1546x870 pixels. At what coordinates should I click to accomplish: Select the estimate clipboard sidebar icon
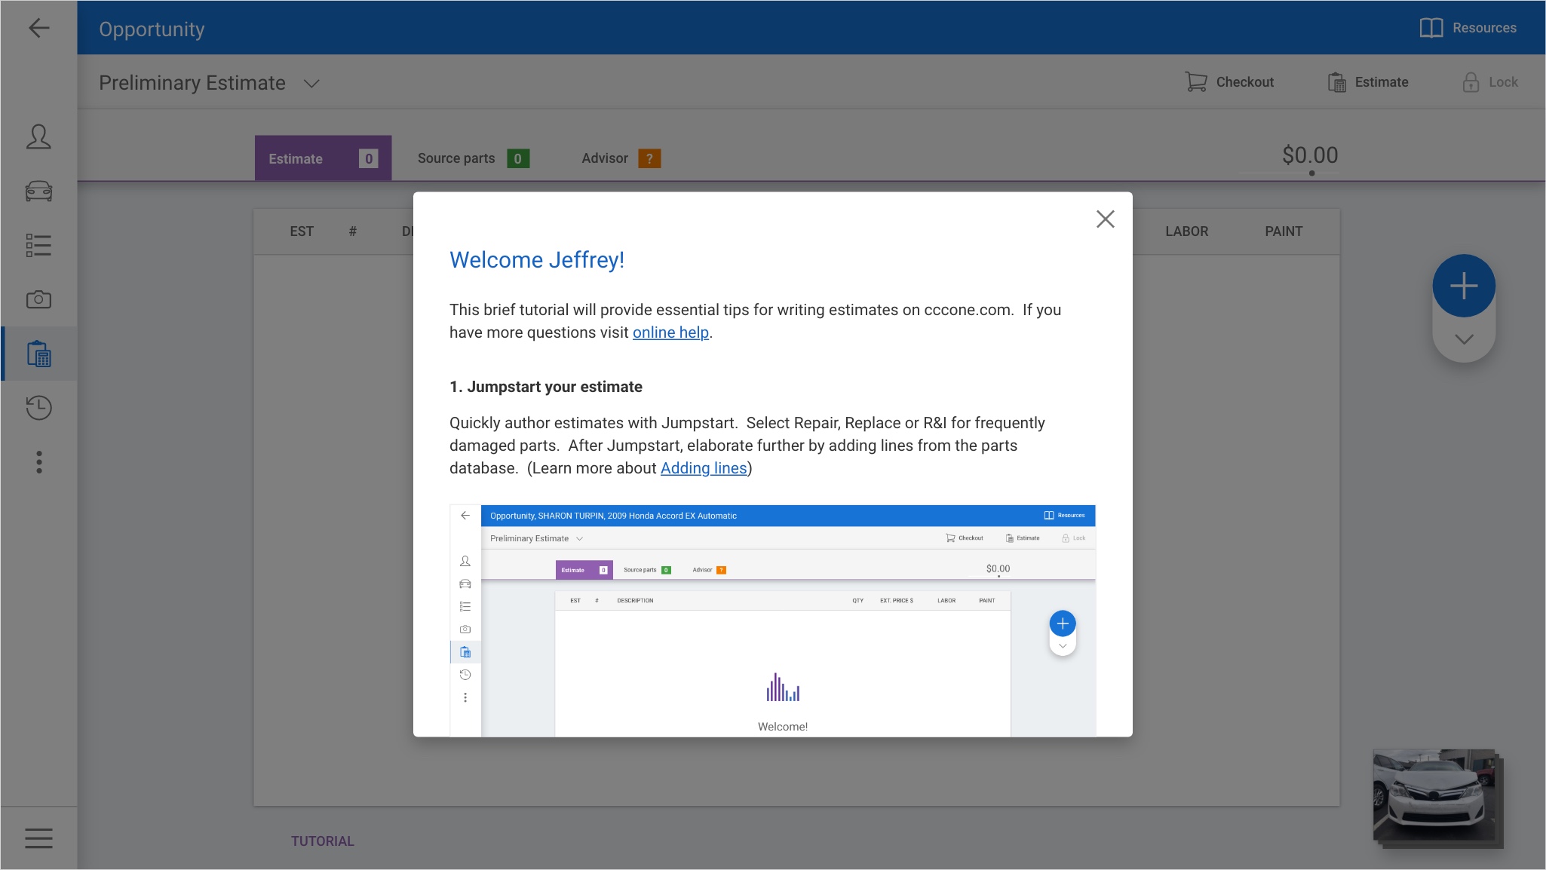tap(38, 354)
